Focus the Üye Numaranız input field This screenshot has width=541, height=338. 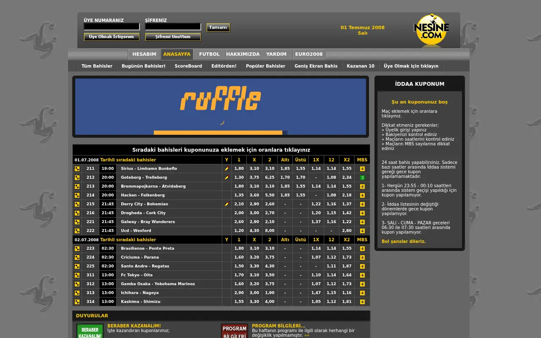click(112, 27)
